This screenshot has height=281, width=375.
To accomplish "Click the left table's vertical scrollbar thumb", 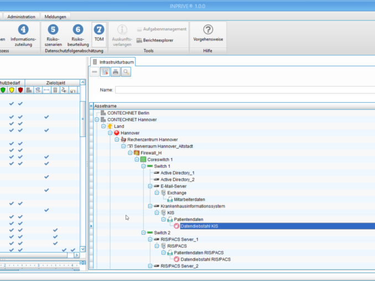I will [x=83, y=119].
